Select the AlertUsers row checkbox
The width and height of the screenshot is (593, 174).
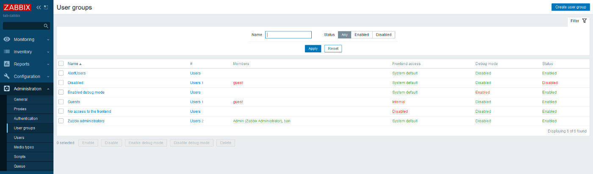61,73
